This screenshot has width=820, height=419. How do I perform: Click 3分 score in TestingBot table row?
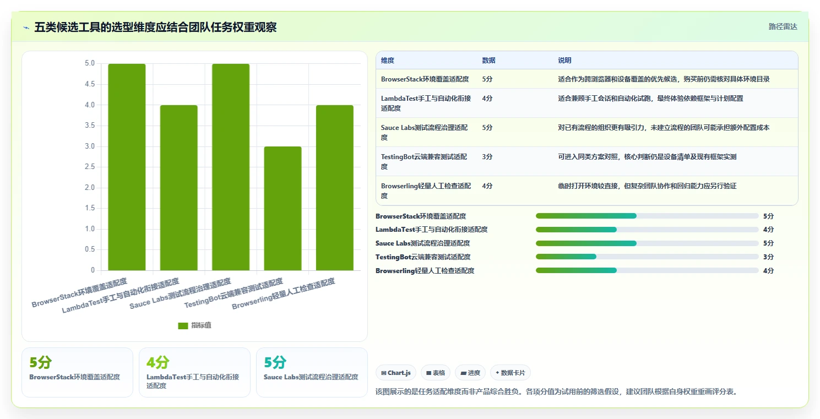coord(487,157)
